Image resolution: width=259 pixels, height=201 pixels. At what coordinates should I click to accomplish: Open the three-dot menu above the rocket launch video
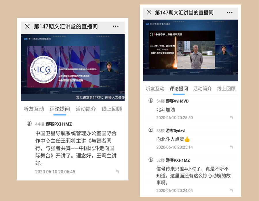tap(230, 12)
